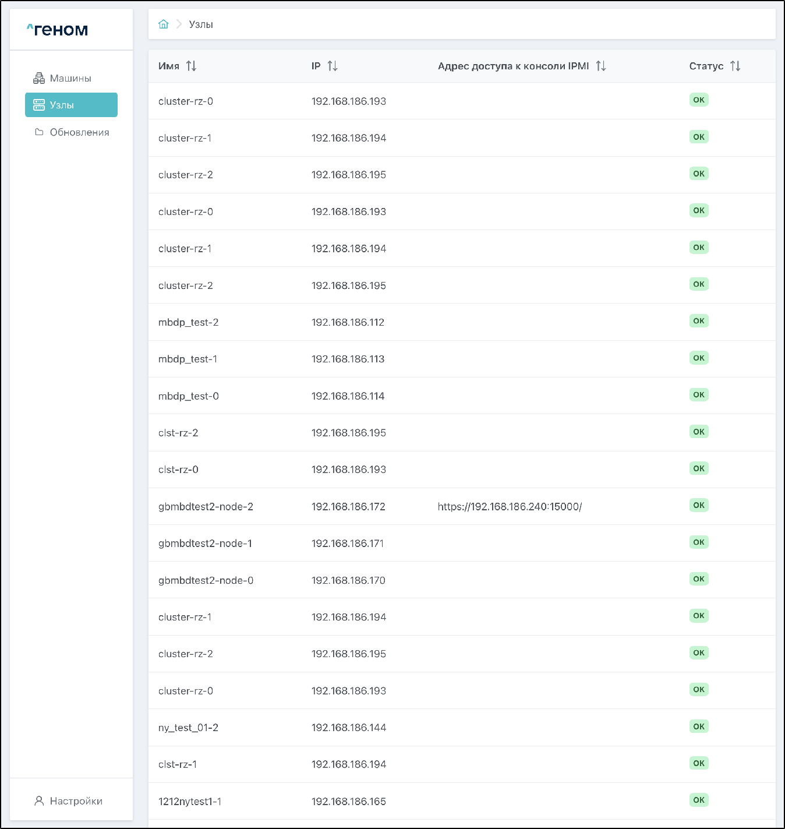Go to the Обновления section

pos(79,132)
